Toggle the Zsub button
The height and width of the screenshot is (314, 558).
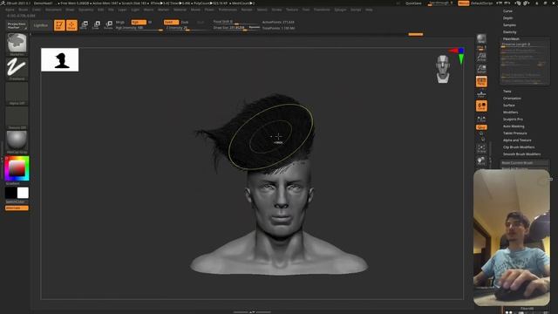click(185, 22)
